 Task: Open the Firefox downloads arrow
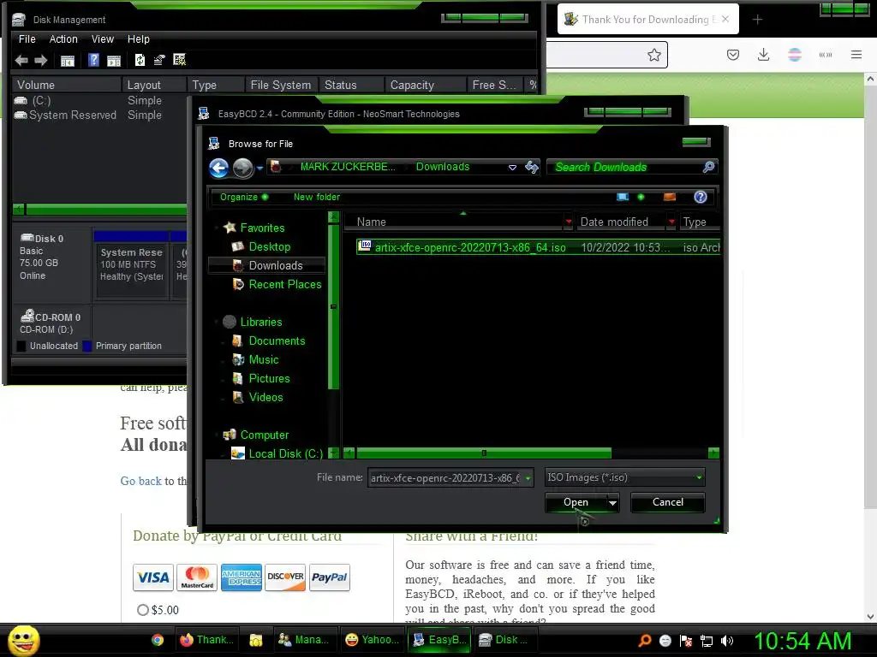pos(763,55)
